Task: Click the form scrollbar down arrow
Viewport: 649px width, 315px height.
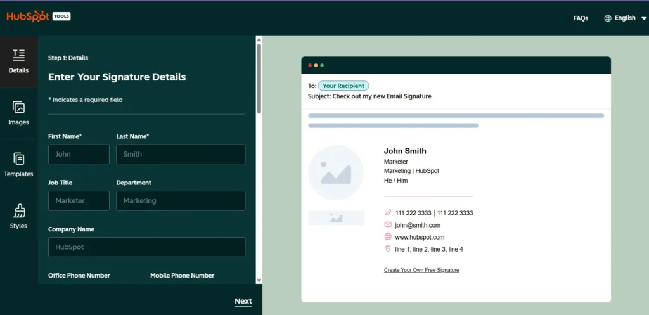Action: click(259, 280)
